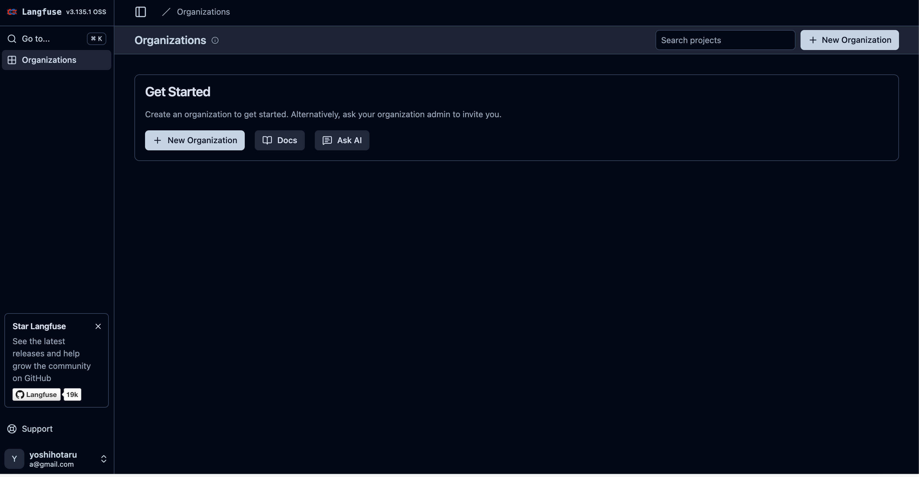
Task: Click the 19k GitHub stars count
Action: (x=72, y=394)
